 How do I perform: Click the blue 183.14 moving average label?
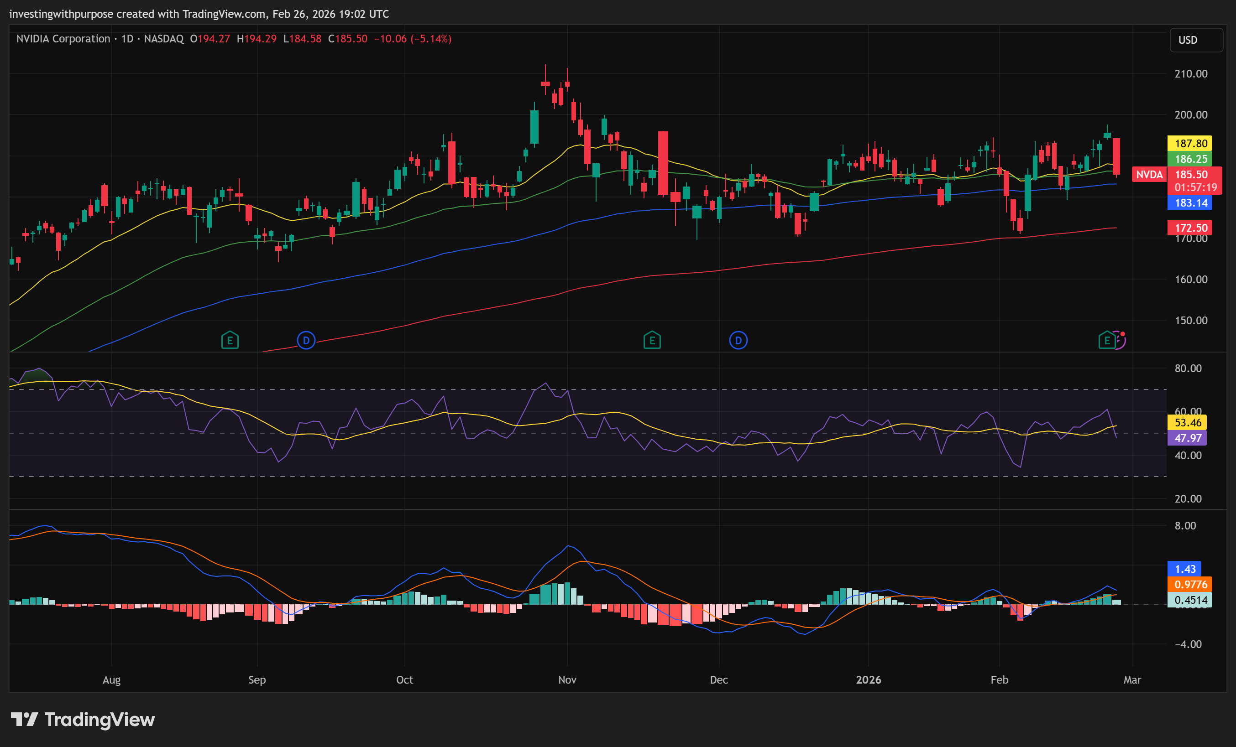(1190, 202)
